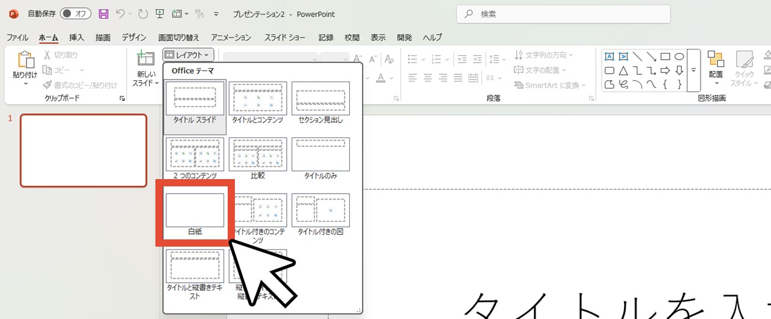The image size is (771, 319).
Task: Open the 文字列の方向 dropdown
Action: point(544,55)
